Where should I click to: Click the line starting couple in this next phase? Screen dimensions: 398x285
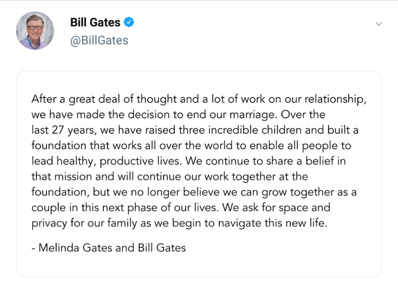[x=181, y=208]
